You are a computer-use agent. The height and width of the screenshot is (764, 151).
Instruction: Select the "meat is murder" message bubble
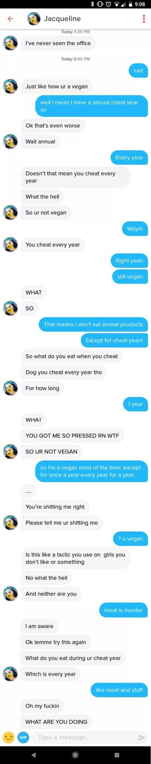pos(123,610)
